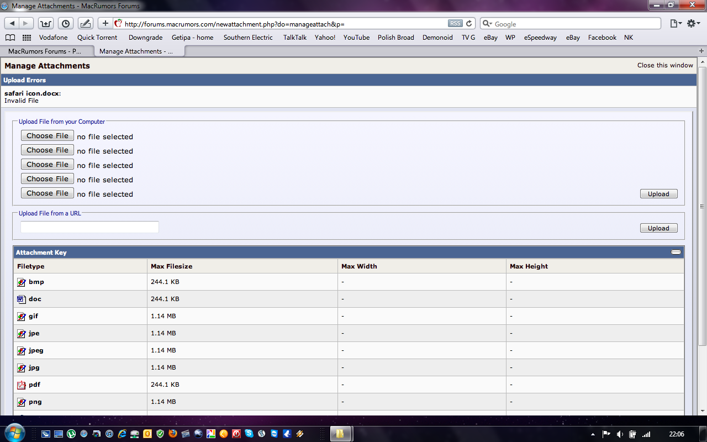Open the page menu dropdown
The image size is (707, 442).
(676, 23)
